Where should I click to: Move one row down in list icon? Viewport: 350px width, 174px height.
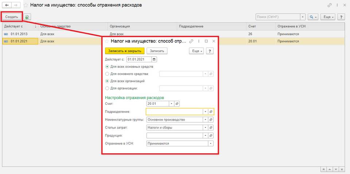pyautogui.click(x=335, y=169)
